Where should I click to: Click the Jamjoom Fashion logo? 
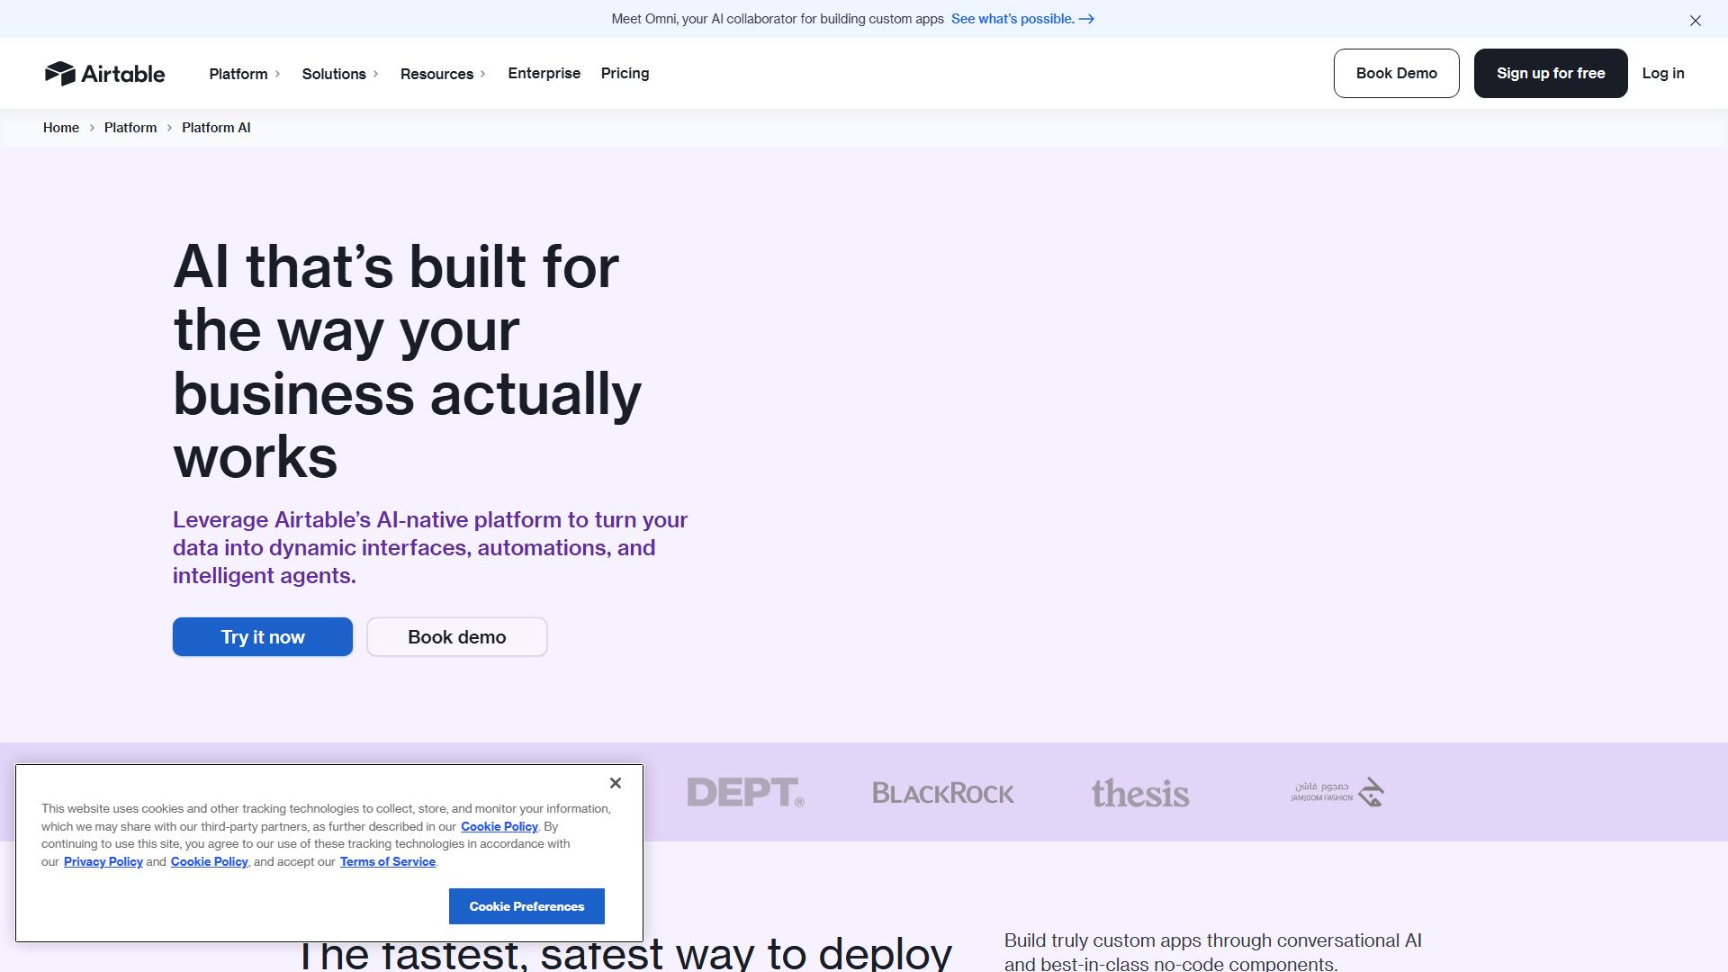(1337, 793)
